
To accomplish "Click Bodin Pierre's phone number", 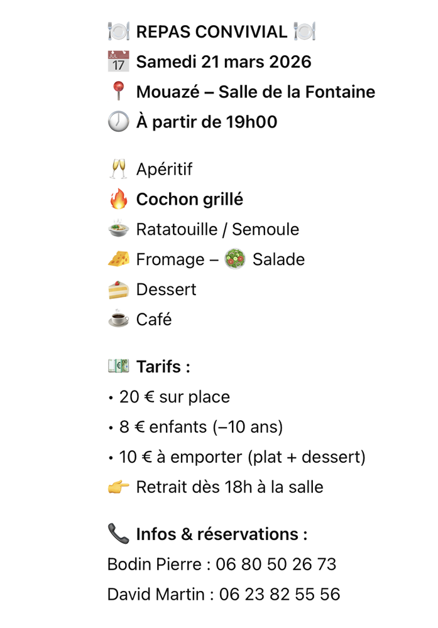I will 276,564.
